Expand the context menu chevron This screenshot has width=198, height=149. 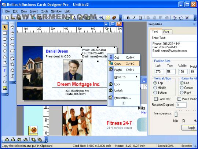click(x=124, y=103)
